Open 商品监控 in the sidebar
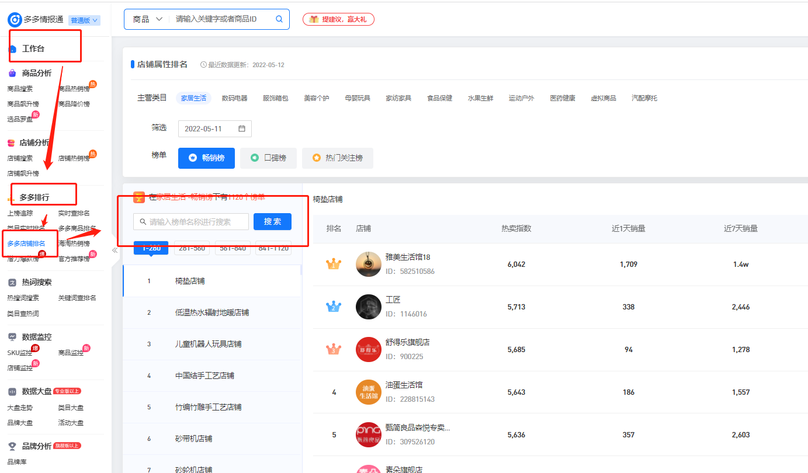Viewport: 808px width, 473px height. coord(71,353)
